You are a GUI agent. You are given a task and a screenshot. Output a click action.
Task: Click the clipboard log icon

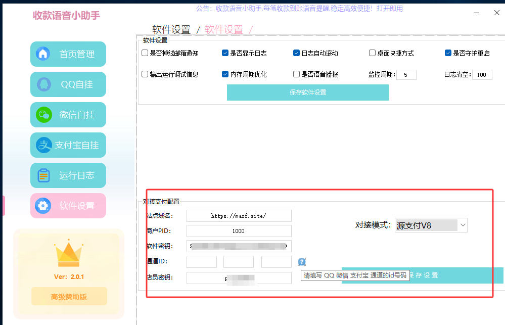click(43, 175)
